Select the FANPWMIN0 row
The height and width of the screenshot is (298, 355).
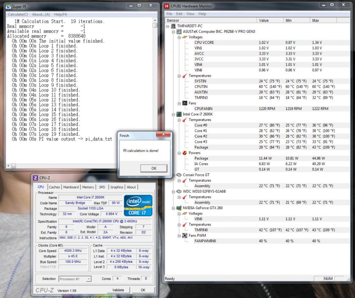pyautogui.click(x=272, y=241)
